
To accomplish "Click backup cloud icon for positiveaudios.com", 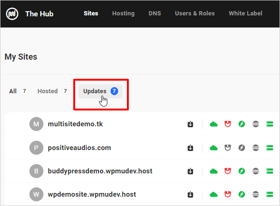I will (214, 148).
